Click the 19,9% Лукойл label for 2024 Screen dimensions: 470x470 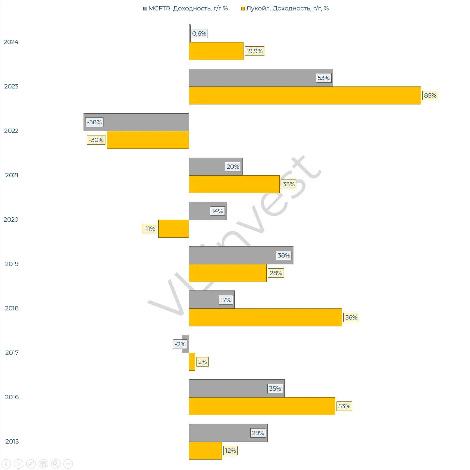point(255,51)
